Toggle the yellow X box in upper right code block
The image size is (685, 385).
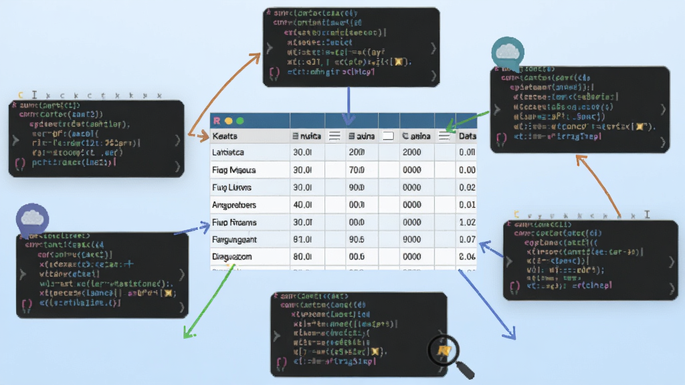click(640, 126)
